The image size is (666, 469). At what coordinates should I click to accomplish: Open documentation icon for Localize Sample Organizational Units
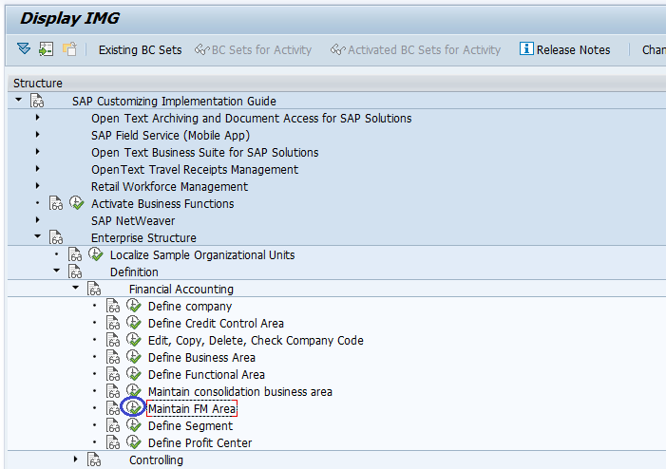(75, 254)
